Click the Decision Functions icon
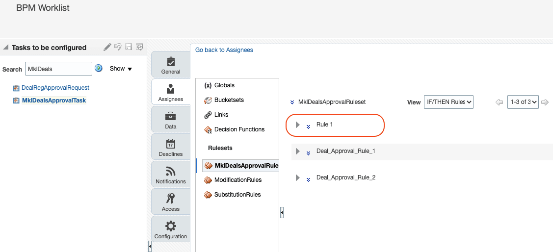Viewport: 553px width, 252px height. point(208,130)
